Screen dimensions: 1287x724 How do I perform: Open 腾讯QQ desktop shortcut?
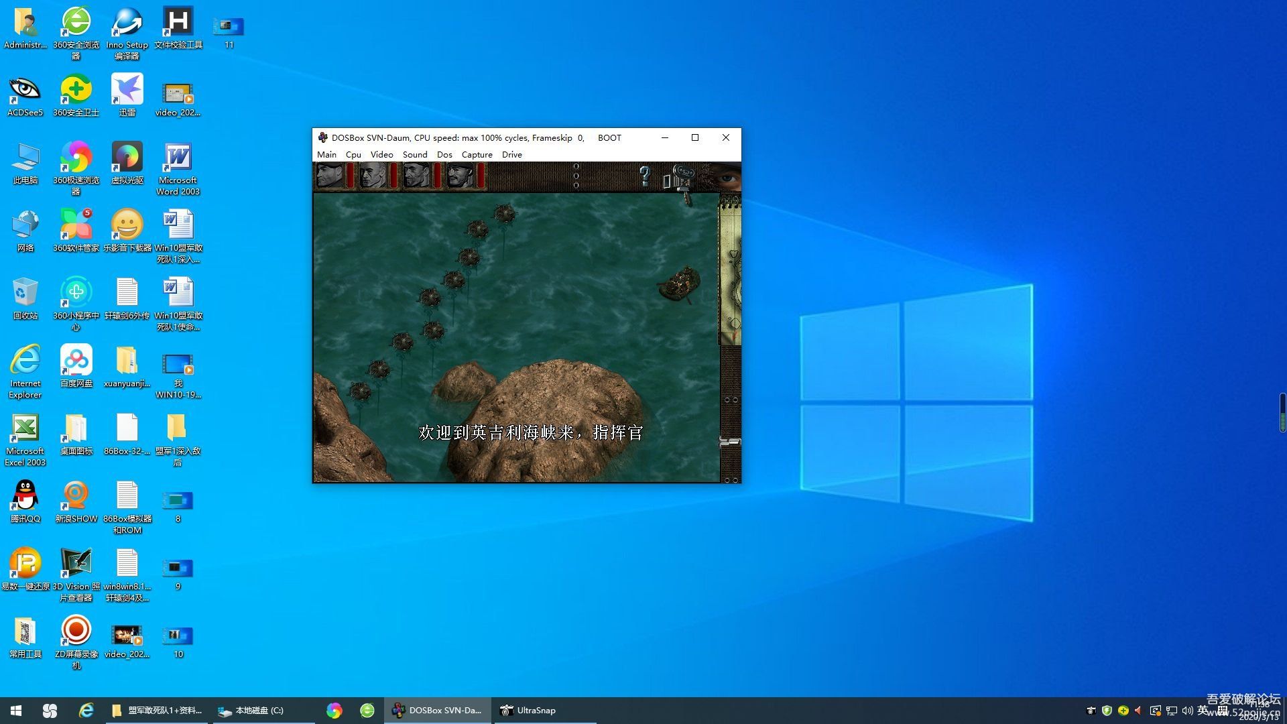point(25,502)
